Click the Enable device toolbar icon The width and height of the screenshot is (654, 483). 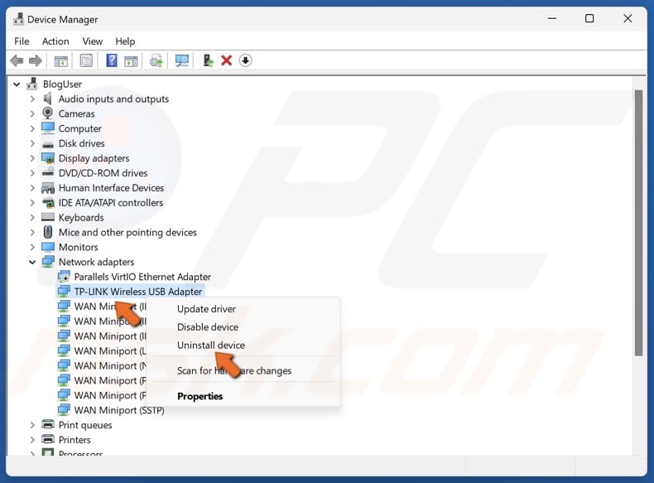(208, 60)
